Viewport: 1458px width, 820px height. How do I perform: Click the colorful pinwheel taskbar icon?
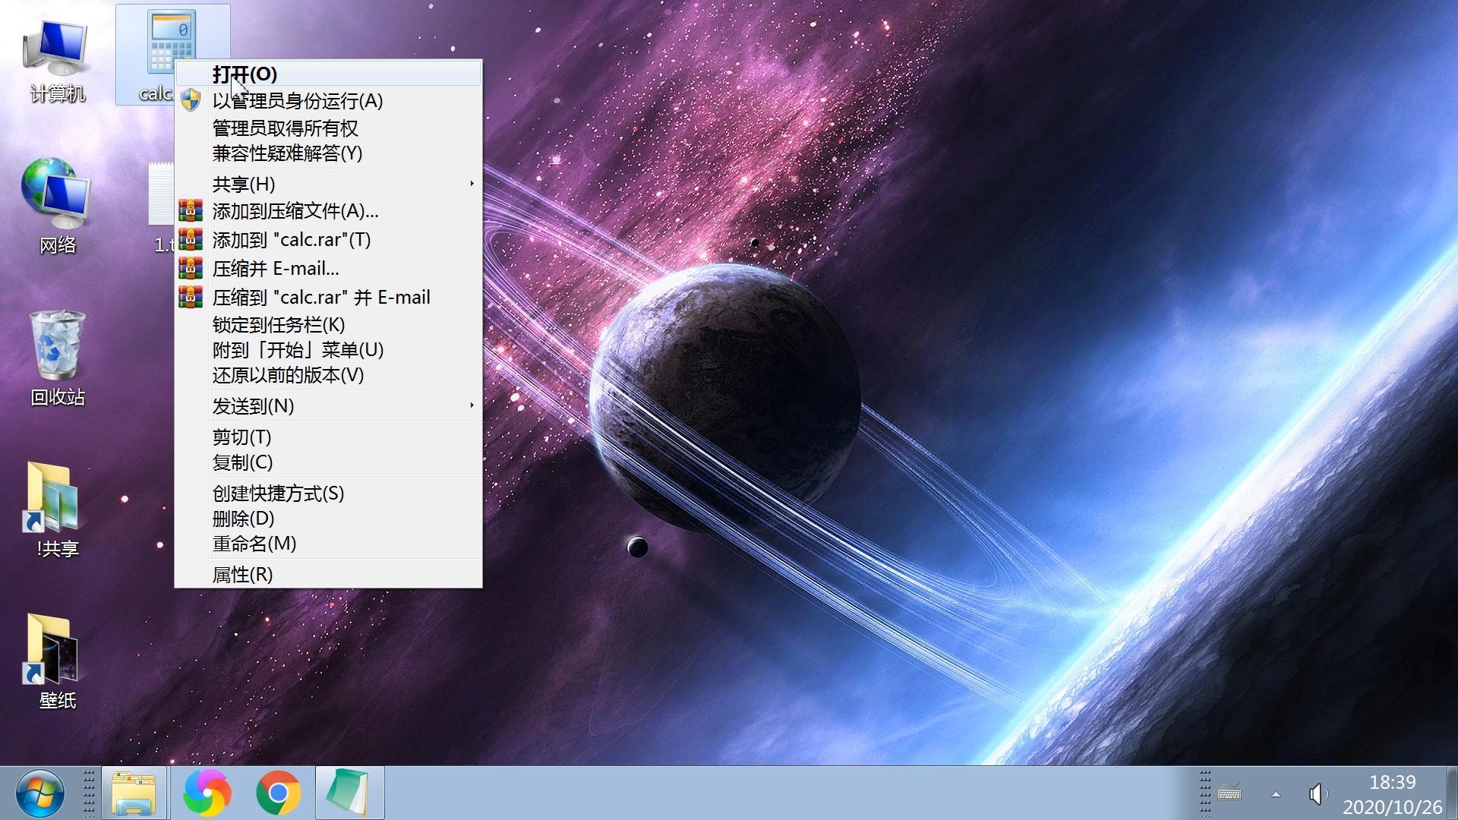click(207, 793)
